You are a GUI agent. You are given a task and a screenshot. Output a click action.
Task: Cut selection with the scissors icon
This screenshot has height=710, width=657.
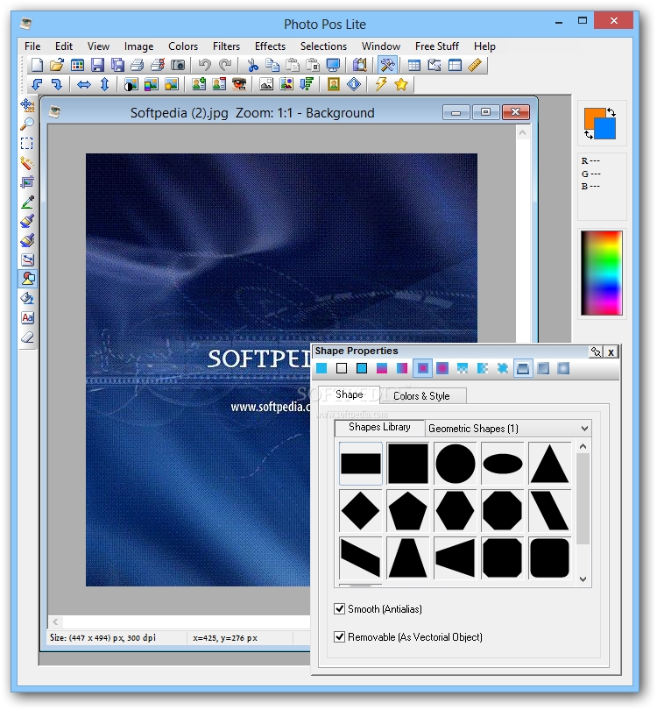(252, 65)
